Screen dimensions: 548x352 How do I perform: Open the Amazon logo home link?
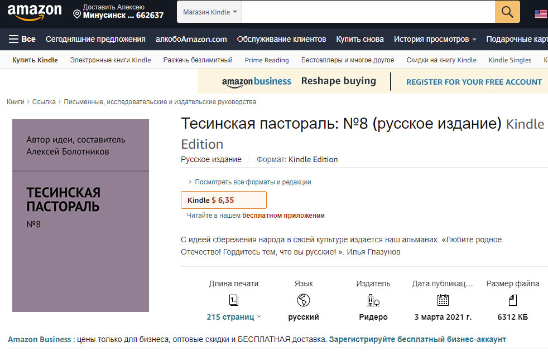coord(34,12)
